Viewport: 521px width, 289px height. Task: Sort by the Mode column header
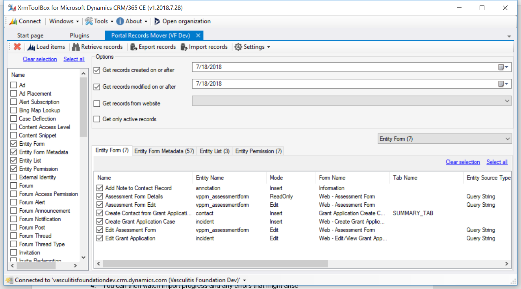pyautogui.click(x=291, y=178)
